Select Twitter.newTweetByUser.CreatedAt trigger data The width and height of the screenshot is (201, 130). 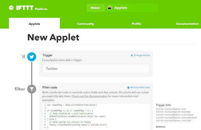click(x=174, y=121)
